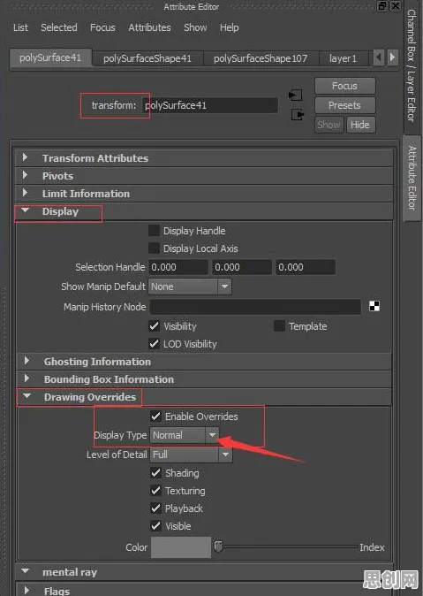Screen dimensions: 423x596
Task: Open the Attributes menu
Action: (x=149, y=27)
